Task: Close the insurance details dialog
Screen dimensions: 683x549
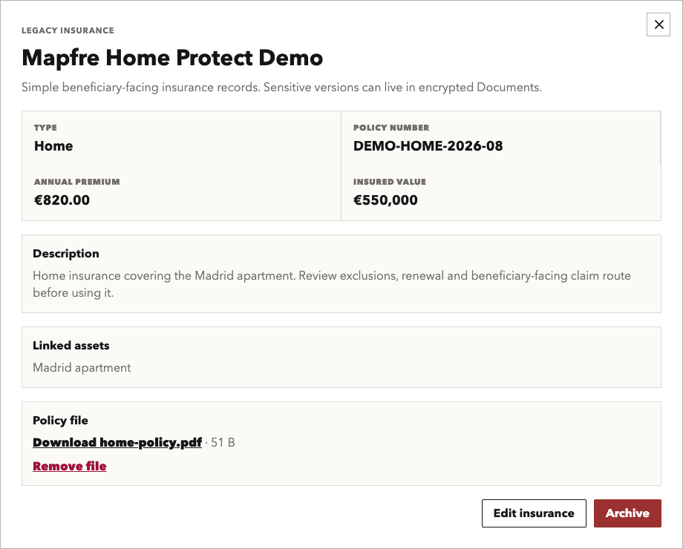Action: point(659,24)
